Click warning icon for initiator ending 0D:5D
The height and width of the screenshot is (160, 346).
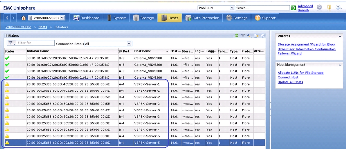coord(7,97)
